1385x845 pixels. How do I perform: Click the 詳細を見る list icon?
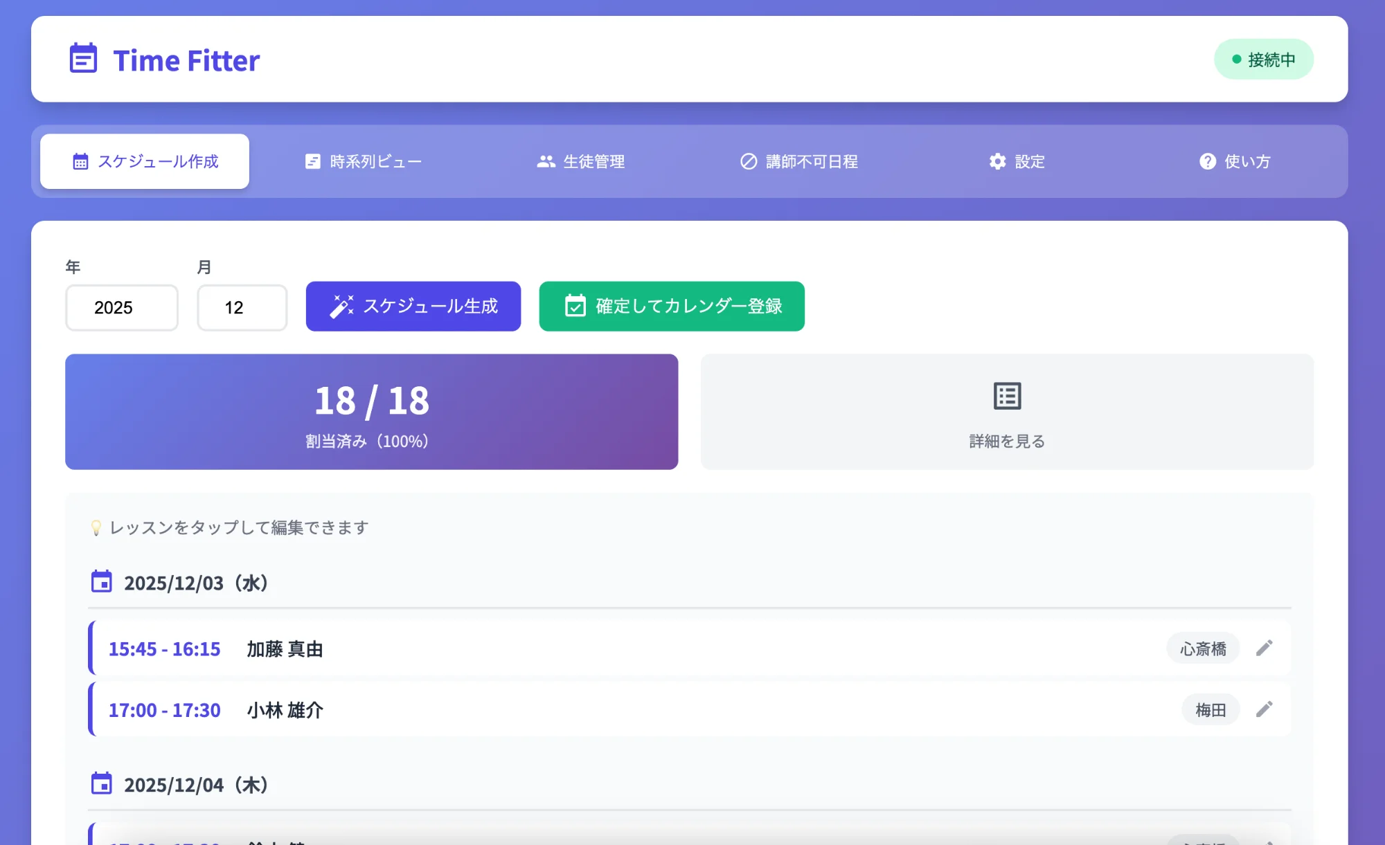[x=1007, y=396]
